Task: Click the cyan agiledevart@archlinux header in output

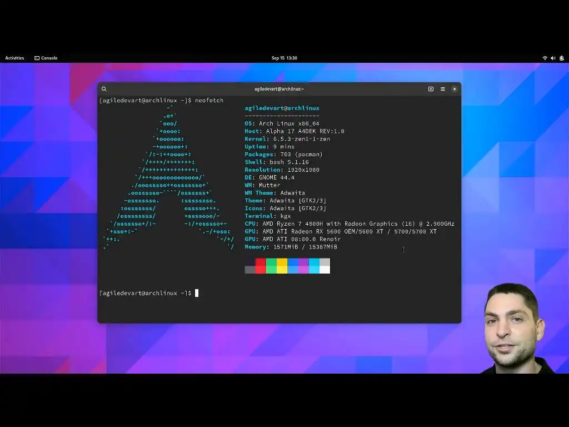Action: coord(282,108)
